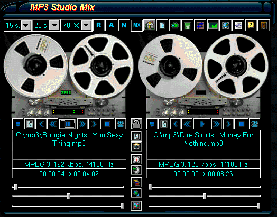Viewport: 277px width, 217px height.
Task: Click the right deck Pioneer reel image
Action: pos(236,66)
